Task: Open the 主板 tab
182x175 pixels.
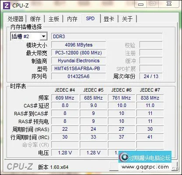Action: coord(54,19)
